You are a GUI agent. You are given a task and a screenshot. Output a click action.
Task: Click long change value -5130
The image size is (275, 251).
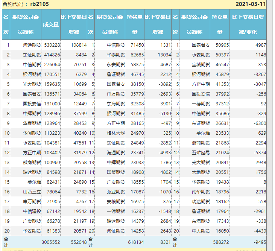pos(165,114)
